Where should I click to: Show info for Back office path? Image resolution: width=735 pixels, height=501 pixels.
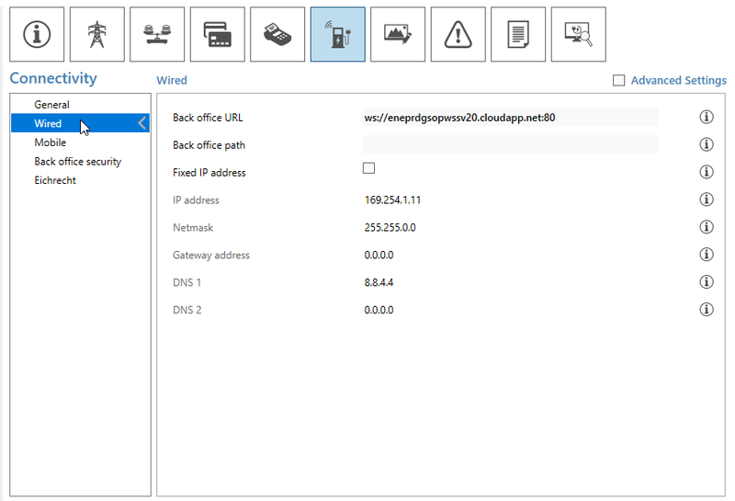707,144
